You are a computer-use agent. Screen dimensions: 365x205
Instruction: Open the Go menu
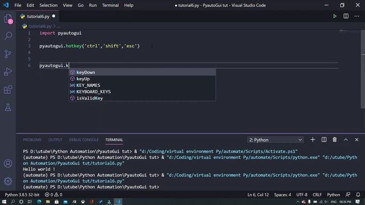coord(80,5)
